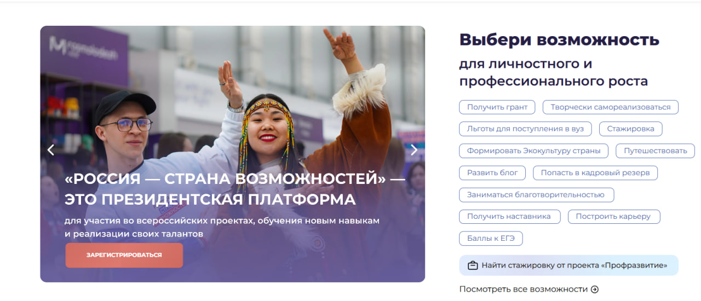Select the «Получить грант» tag
701x301 pixels.
[497, 107]
